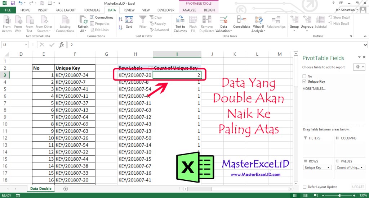This screenshot has height=198, width=369.
Task: Open Unique Key dropdown in Rows area
Action: click(x=328, y=167)
